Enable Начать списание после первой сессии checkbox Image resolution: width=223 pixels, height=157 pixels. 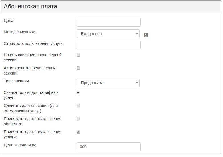[78, 55]
